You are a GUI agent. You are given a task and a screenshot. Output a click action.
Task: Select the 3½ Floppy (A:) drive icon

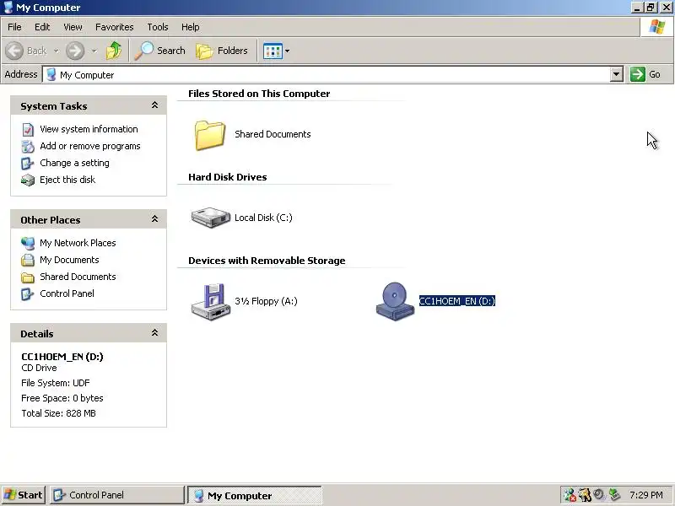210,302
